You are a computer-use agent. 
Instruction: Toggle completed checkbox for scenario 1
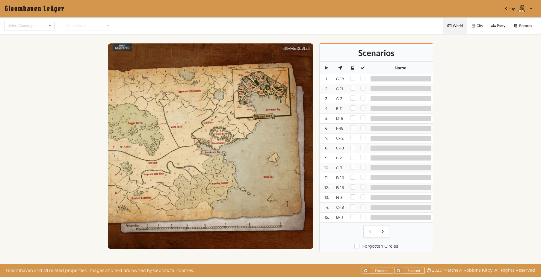point(363,78)
